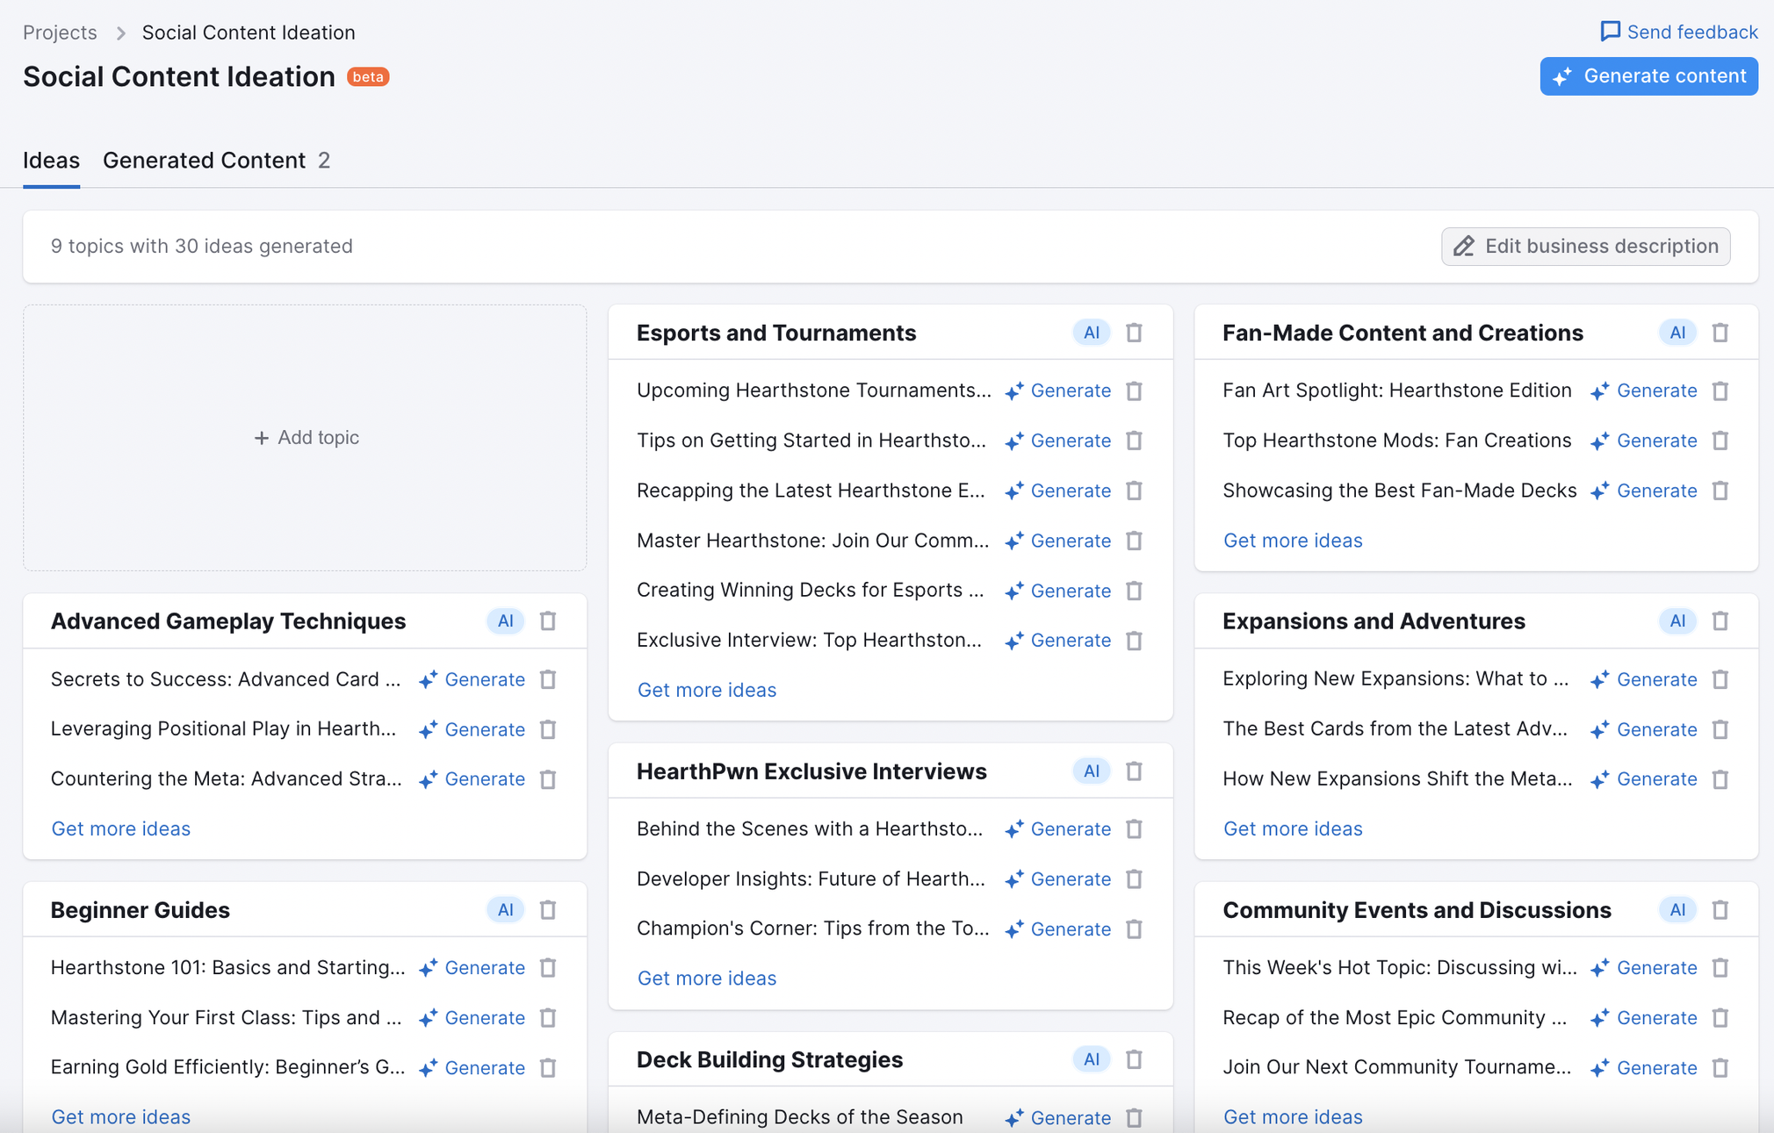The image size is (1774, 1133).
Task: Open the Send feedback link
Action: tap(1678, 32)
